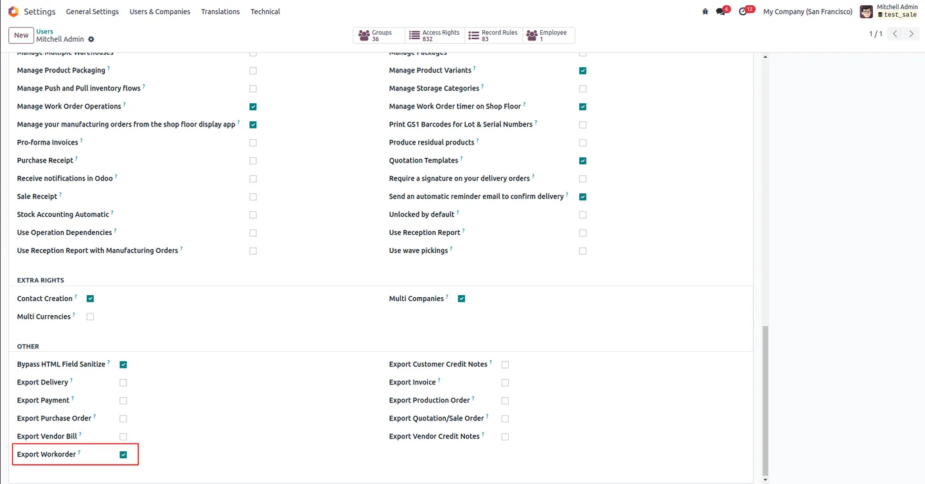Viewport: 925px width, 484px height.
Task: Show help tooltip for Quotation Templates
Action: point(461,159)
